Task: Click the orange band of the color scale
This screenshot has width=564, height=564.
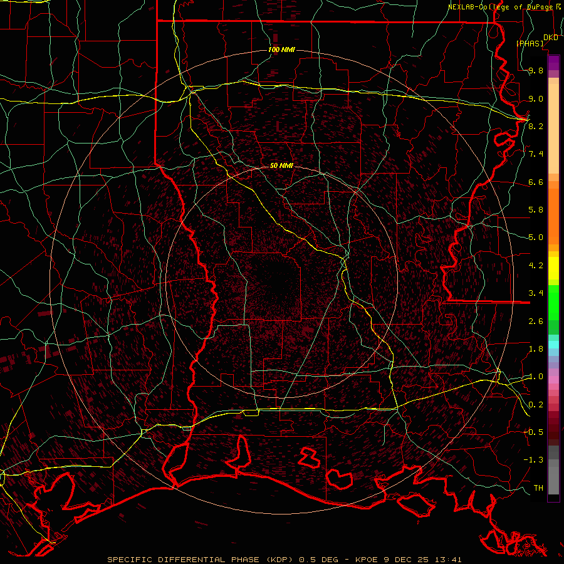Action: point(553,217)
